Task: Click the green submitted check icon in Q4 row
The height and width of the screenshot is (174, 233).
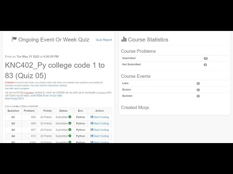Action: click(x=70, y=136)
